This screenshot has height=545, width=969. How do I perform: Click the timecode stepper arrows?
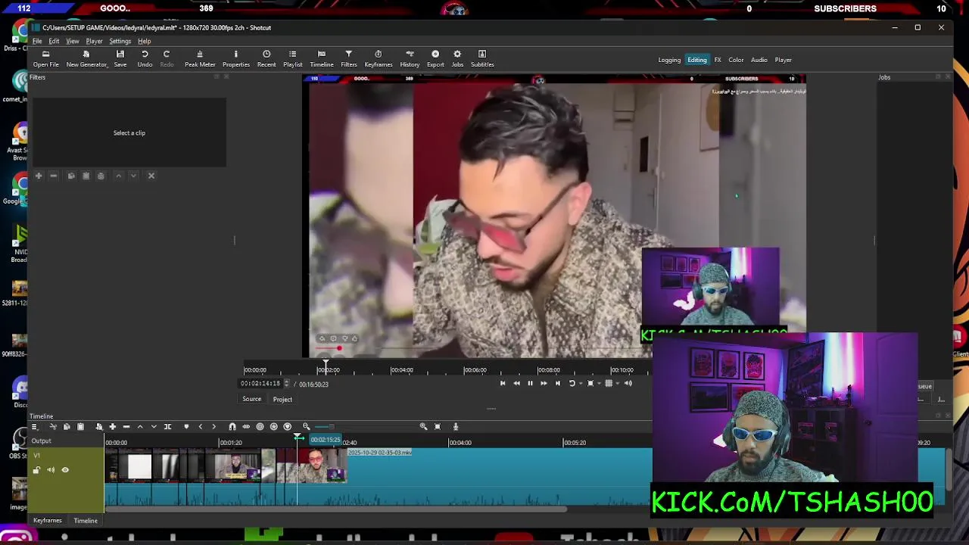(286, 384)
